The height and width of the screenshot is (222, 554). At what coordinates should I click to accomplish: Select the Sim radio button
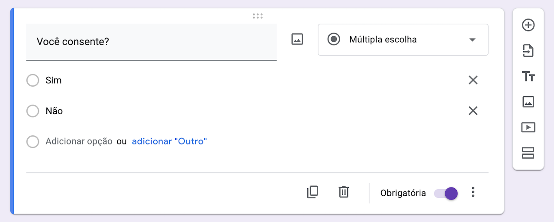(x=33, y=81)
